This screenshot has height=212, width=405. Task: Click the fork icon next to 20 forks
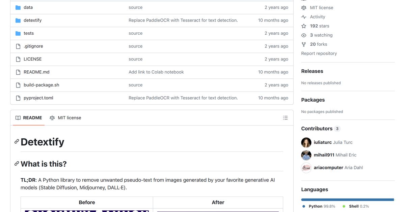304,44
